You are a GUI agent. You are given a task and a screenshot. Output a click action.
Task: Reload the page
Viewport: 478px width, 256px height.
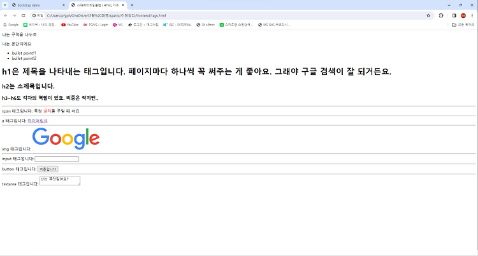click(x=23, y=15)
